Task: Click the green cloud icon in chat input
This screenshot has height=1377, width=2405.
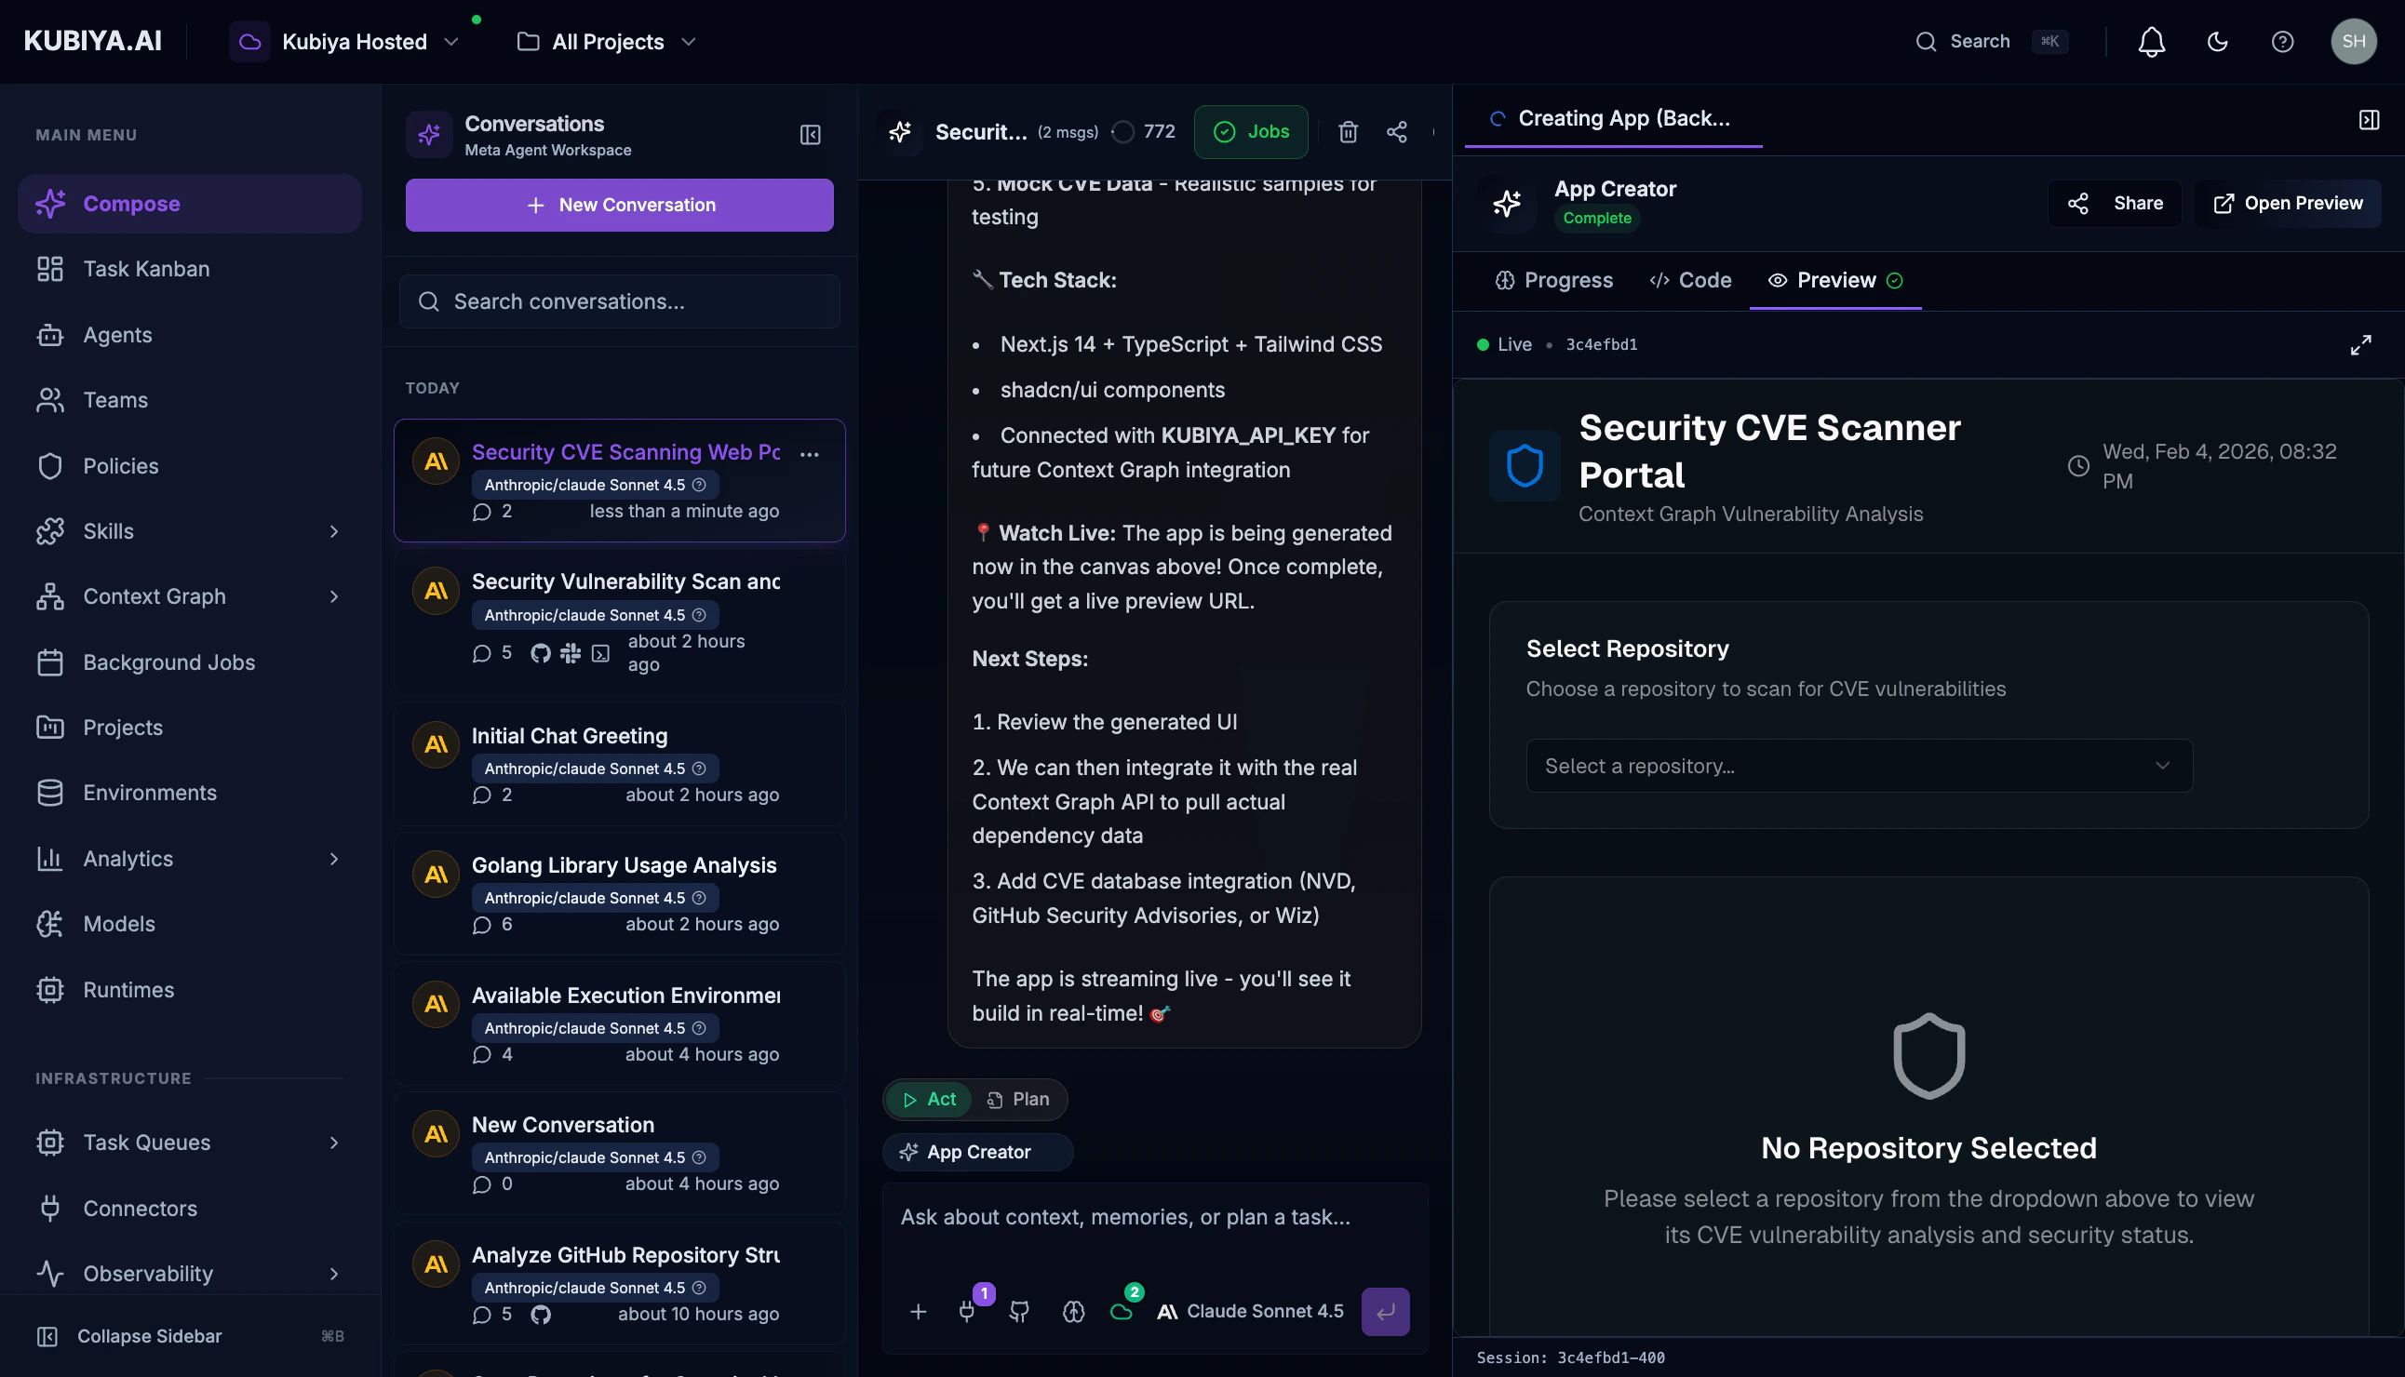Action: [1122, 1311]
